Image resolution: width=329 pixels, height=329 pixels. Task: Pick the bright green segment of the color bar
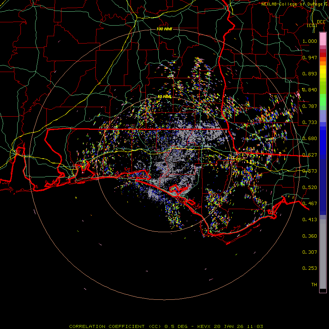point(323,100)
